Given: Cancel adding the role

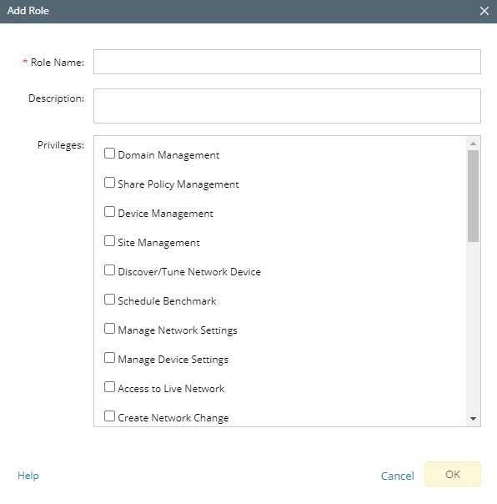Looking at the screenshot, I should click(x=398, y=476).
